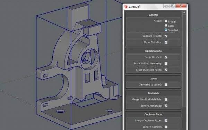The image size is (208, 130).
Task: Click the SketchUp icon in CleanUp title bar
Action: point(126,7)
